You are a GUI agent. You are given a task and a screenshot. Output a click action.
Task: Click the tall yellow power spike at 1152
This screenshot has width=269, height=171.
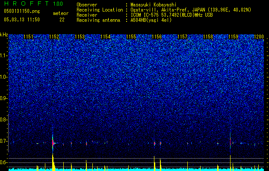tap(53, 162)
